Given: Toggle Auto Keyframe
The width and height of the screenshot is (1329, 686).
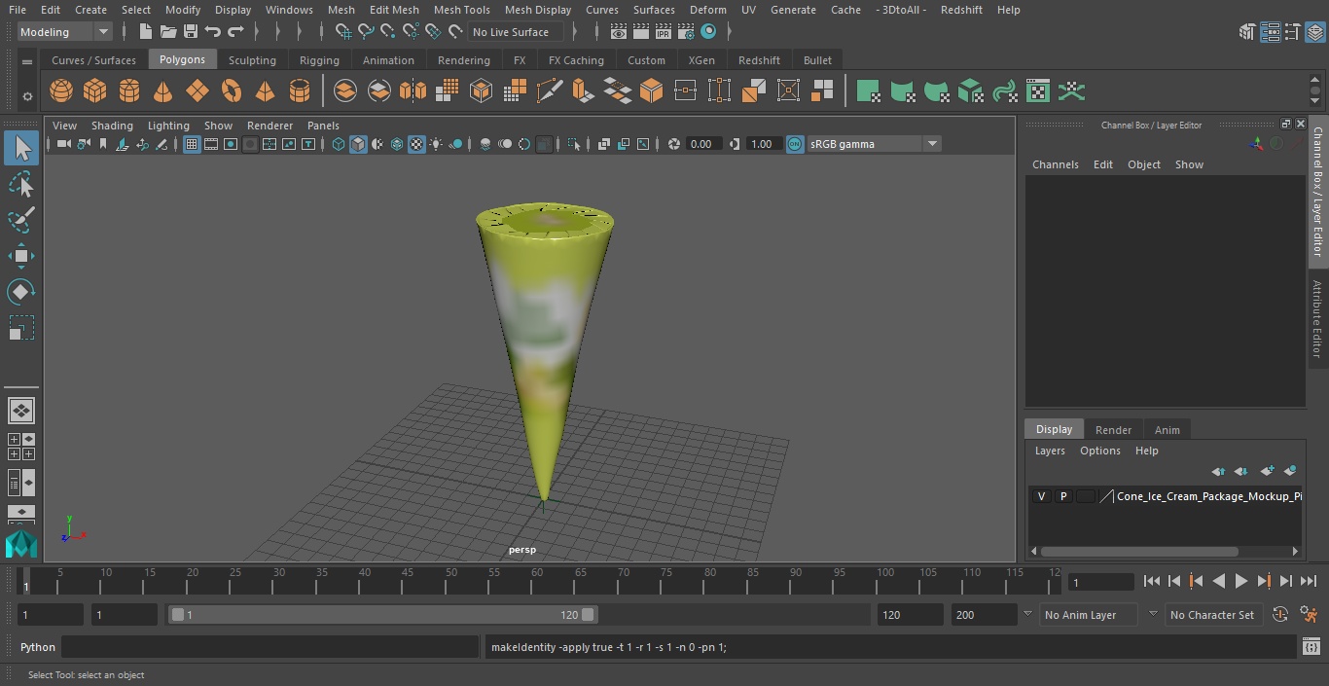Looking at the screenshot, I should 1280,615.
